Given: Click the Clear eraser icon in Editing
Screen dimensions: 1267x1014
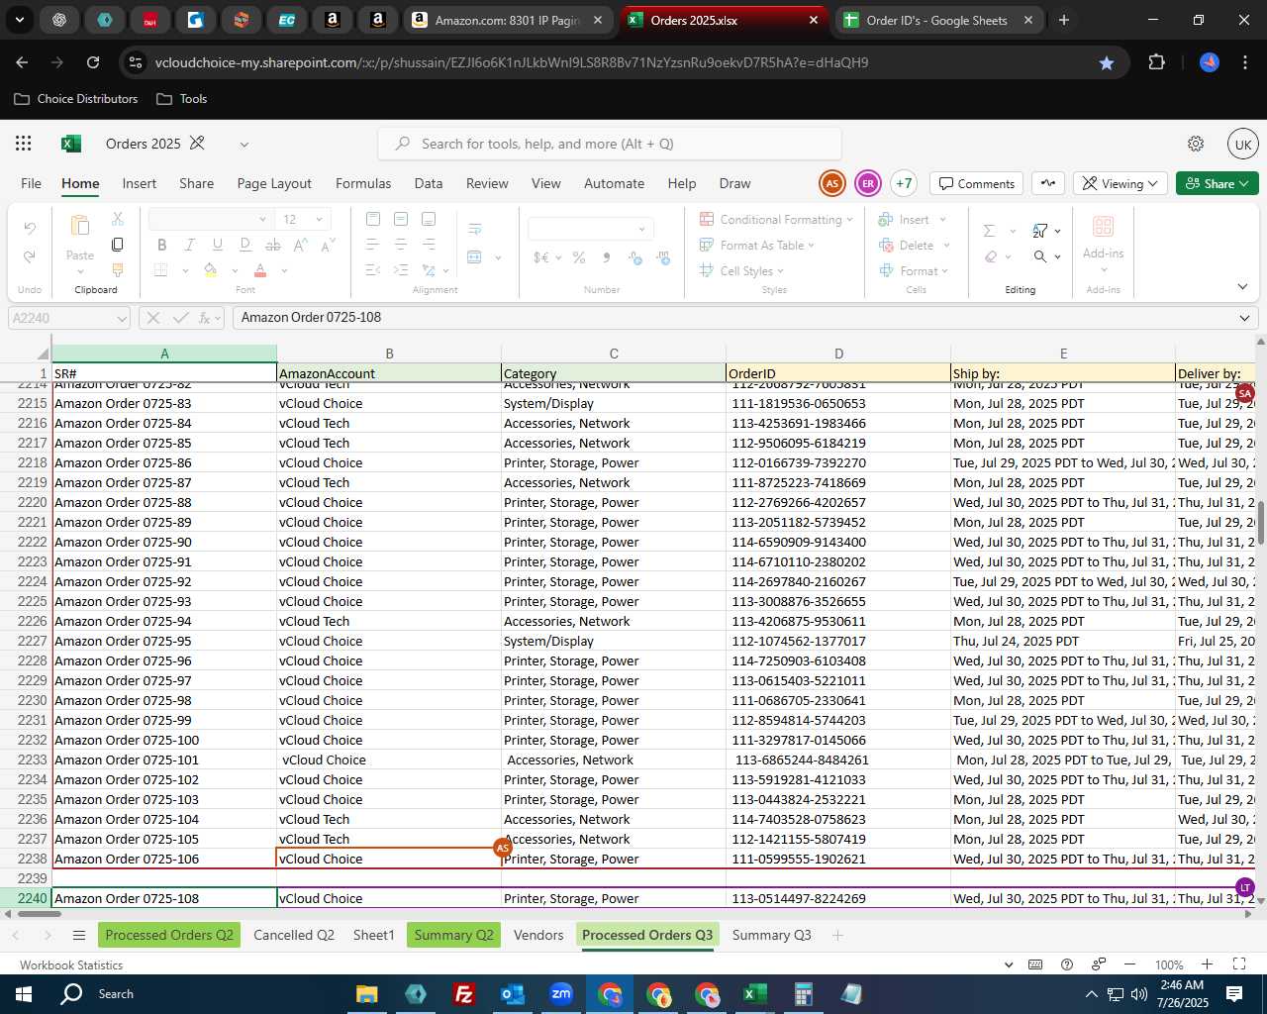Looking at the screenshot, I should (991, 256).
